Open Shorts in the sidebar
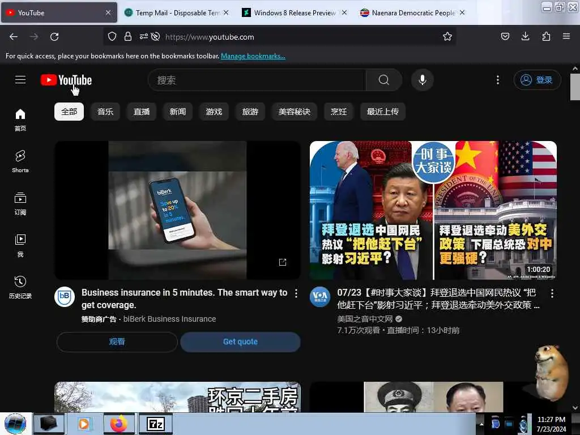Screen dimensions: 580x435 pos(20,161)
